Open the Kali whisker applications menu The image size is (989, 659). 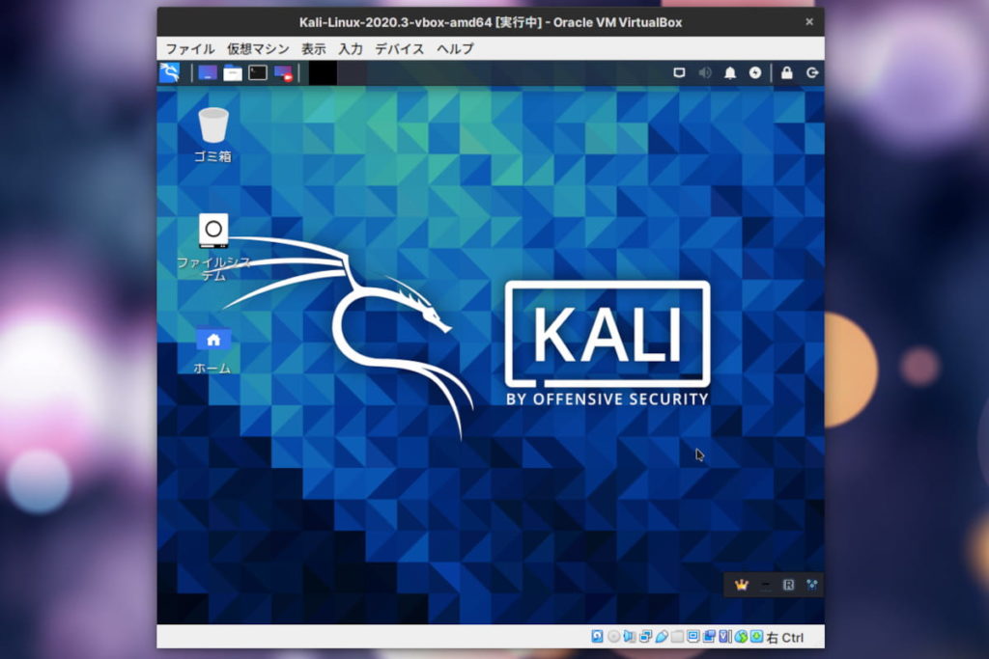click(x=169, y=72)
